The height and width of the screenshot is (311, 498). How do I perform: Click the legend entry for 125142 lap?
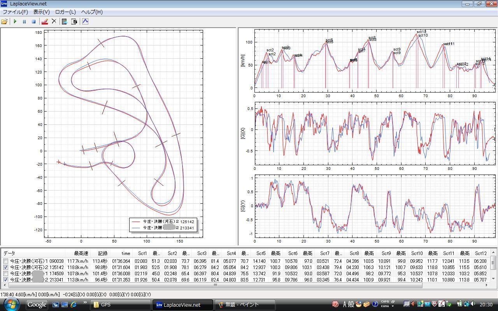click(163, 222)
